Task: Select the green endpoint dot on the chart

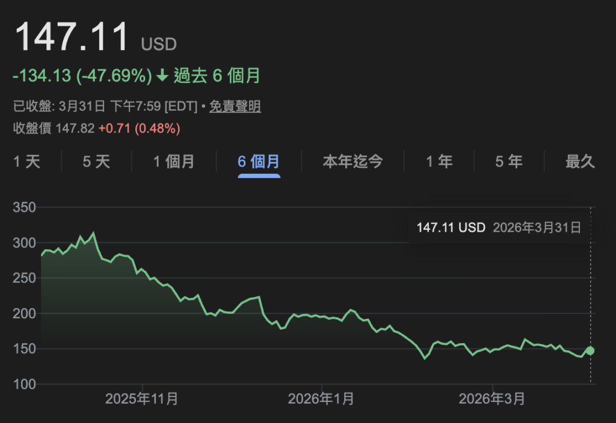Action: click(x=590, y=350)
